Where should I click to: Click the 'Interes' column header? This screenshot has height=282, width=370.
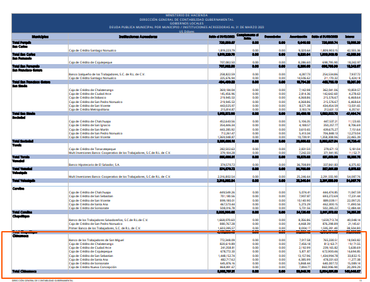(x=349, y=37)
